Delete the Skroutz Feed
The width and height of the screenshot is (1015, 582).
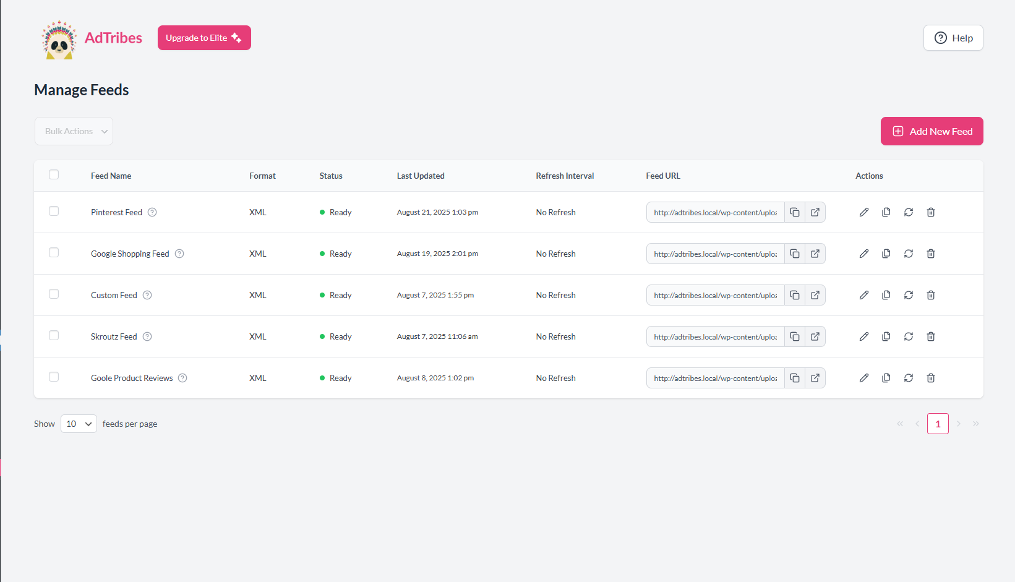pyautogui.click(x=931, y=336)
